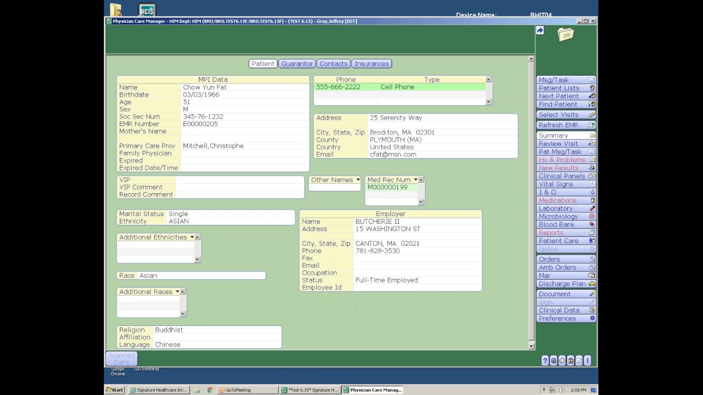The height and width of the screenshot is (395, 703).
Task: Click the HCIS desktop icon
Action: click(x=147, y=10)
